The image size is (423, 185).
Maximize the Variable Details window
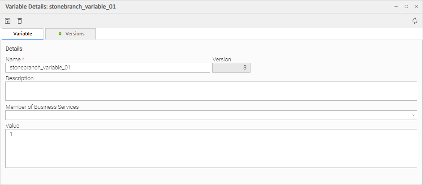(x=406, y=7)
